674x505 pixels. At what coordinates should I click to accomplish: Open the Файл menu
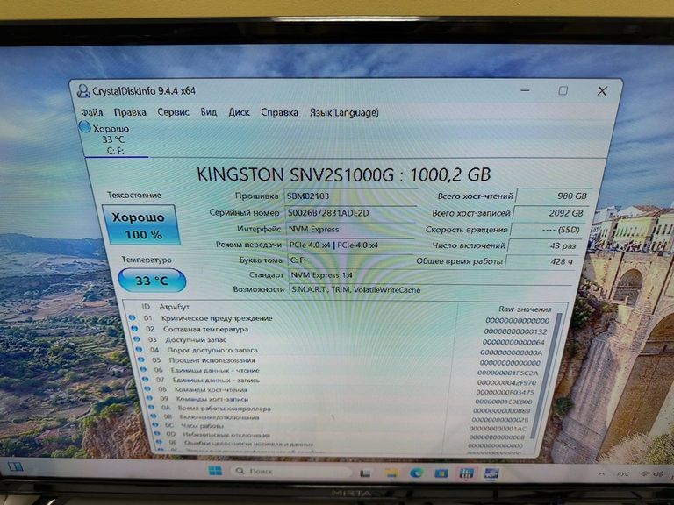92,112
